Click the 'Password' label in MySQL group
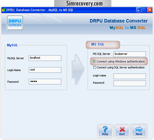 pyautogui.click(x=13, y=82)
